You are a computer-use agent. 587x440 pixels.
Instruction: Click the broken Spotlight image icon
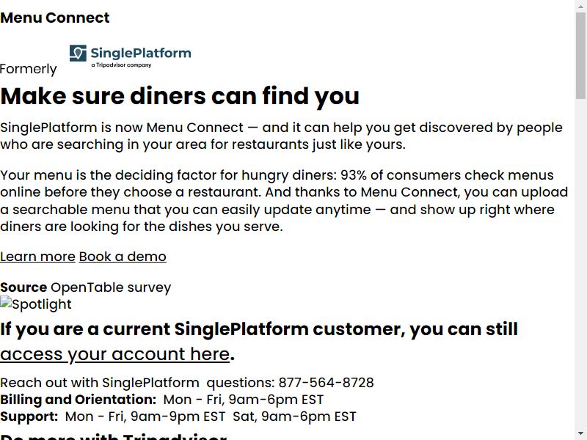pyautogui.click(x=5, y=301)
